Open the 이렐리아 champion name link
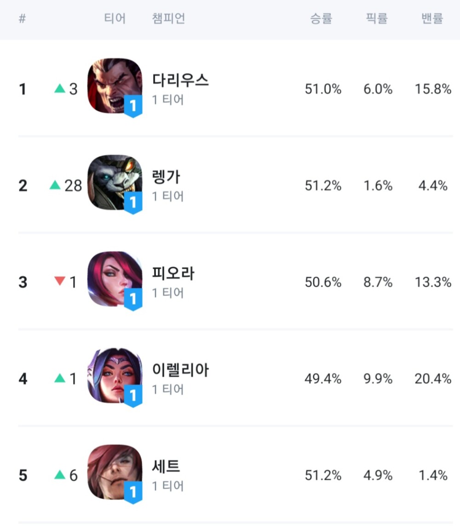The height and width of the screenshot is (526, 460). click(180, 370)
